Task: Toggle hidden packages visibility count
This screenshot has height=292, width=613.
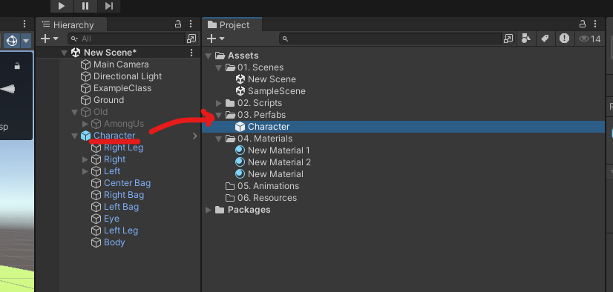Action: tap(589, 39)
